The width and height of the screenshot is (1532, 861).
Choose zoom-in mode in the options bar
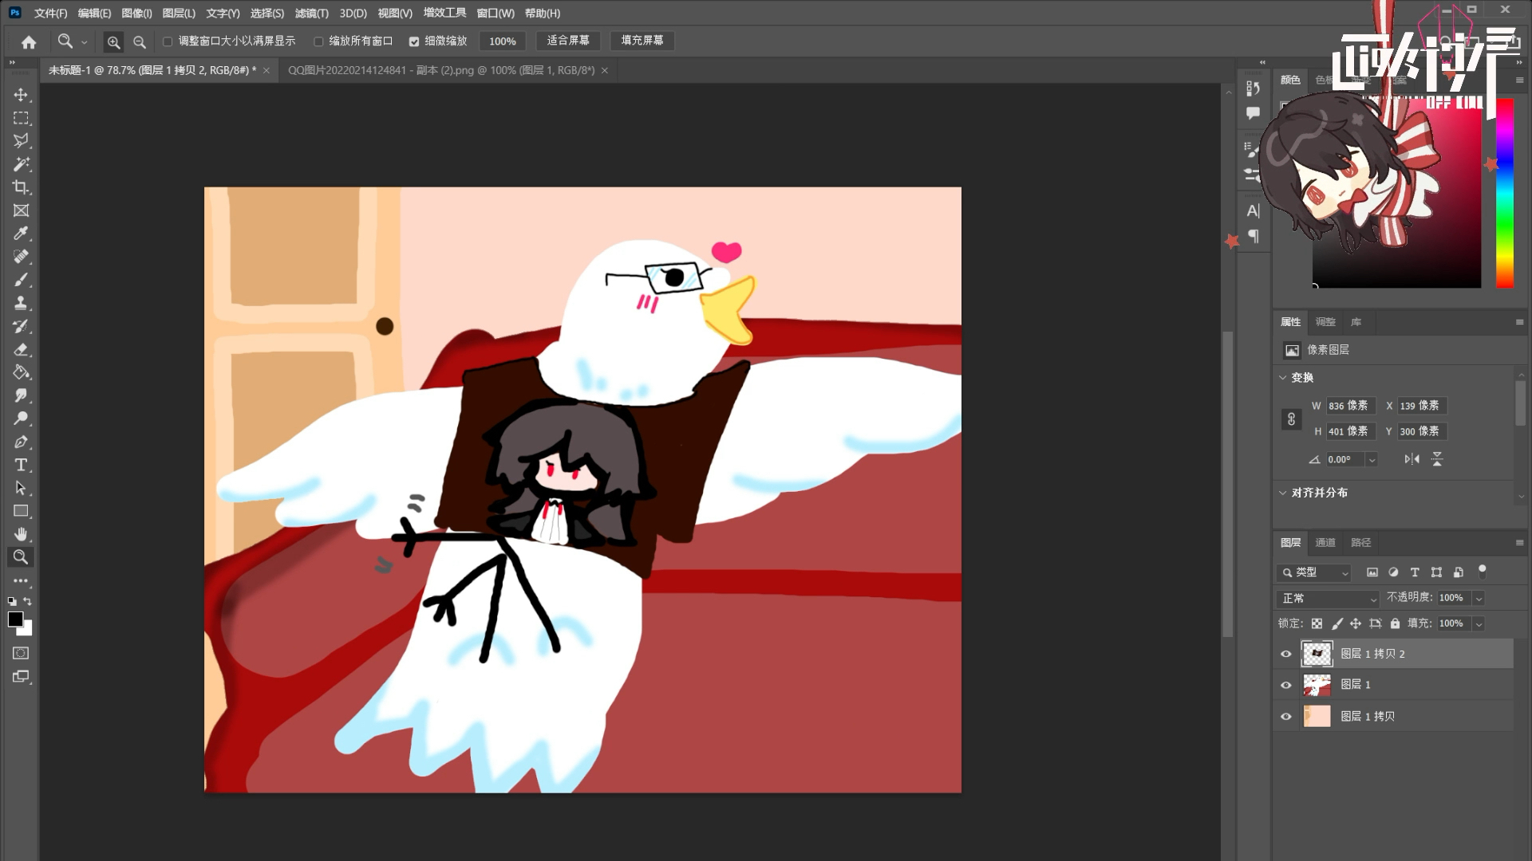[x=114, y=41]
